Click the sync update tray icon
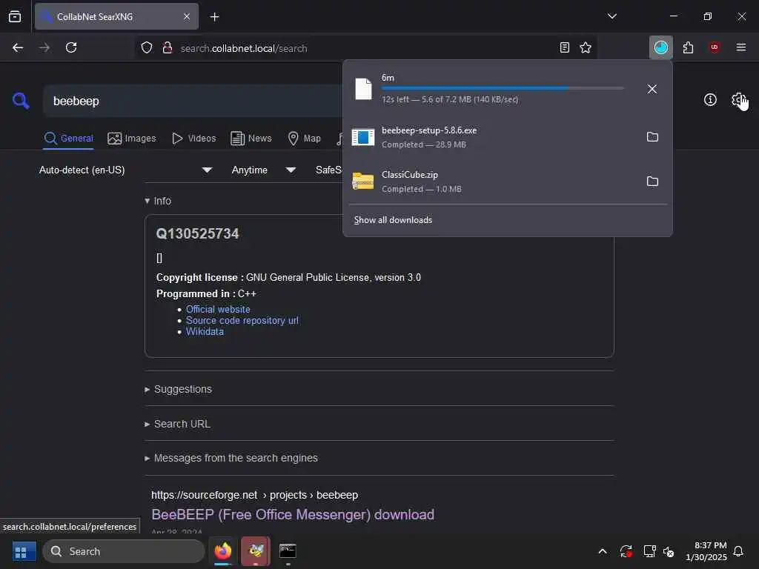The width and height of the screenshot is (759, 569). point(626,551)
